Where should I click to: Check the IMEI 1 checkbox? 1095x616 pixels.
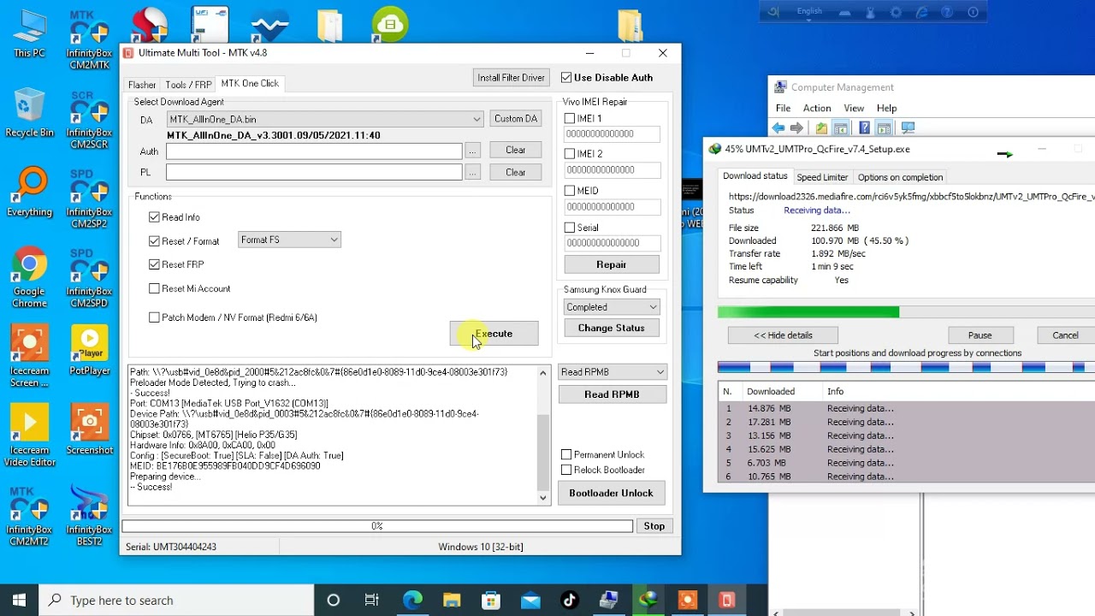(570, 118)
